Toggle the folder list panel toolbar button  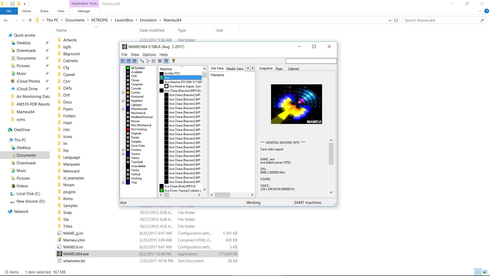[123, 61]
